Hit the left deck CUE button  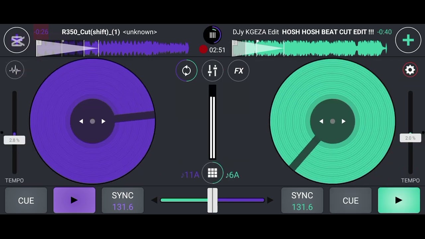(26, 200)
